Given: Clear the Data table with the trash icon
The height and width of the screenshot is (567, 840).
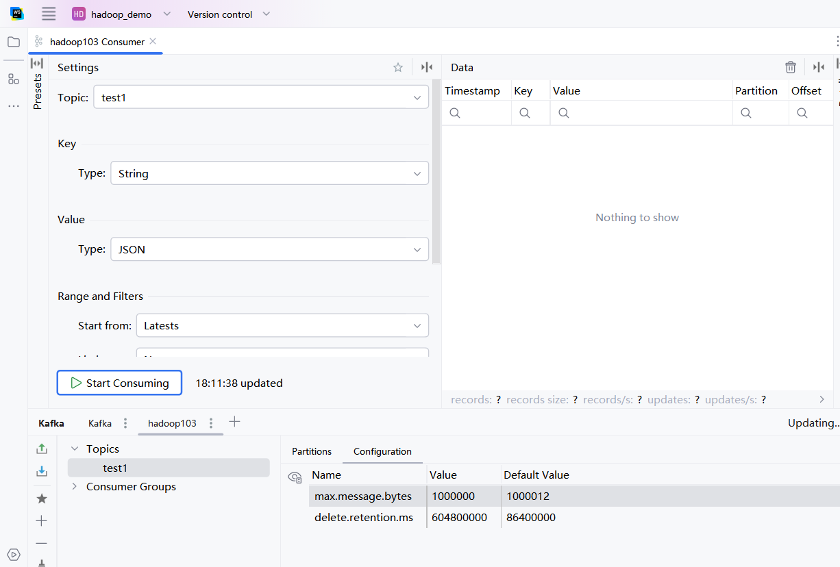Looking at the screenshot, I should tap(791, 67).
